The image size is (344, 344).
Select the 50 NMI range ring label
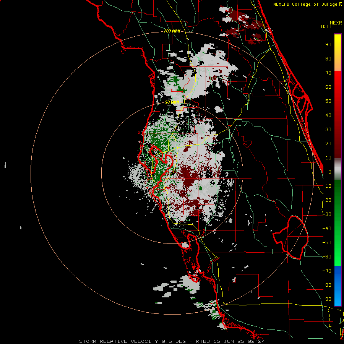click(x=172, y=102)
